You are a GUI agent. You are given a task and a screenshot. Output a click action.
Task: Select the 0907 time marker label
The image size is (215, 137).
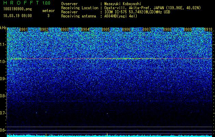[x=147, y=29]
